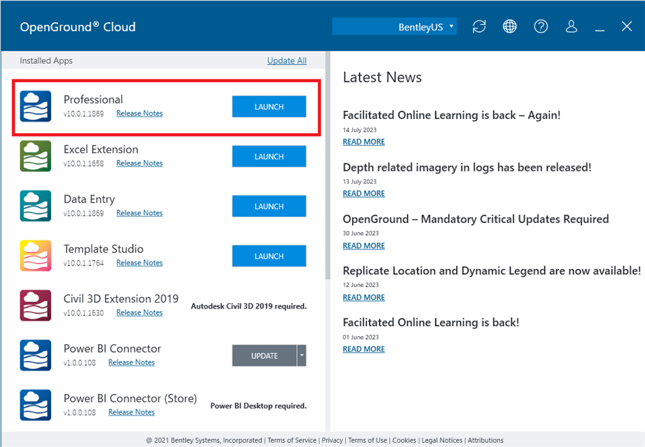This screenshot has width=645, height=447.
Task: Open Terms of Service footer link
Action: pos(292,440)
